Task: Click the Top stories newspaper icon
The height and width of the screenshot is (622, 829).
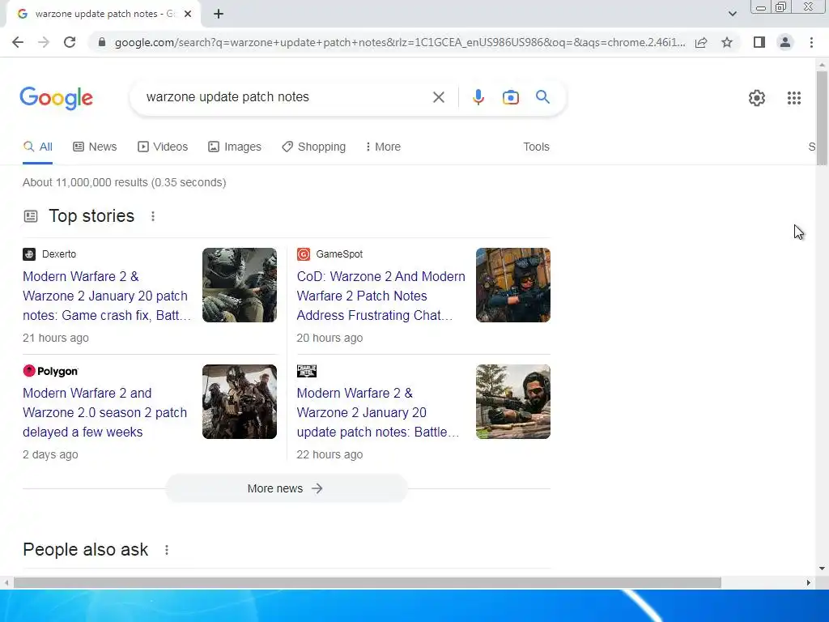Action: click(x=31, y=216)
